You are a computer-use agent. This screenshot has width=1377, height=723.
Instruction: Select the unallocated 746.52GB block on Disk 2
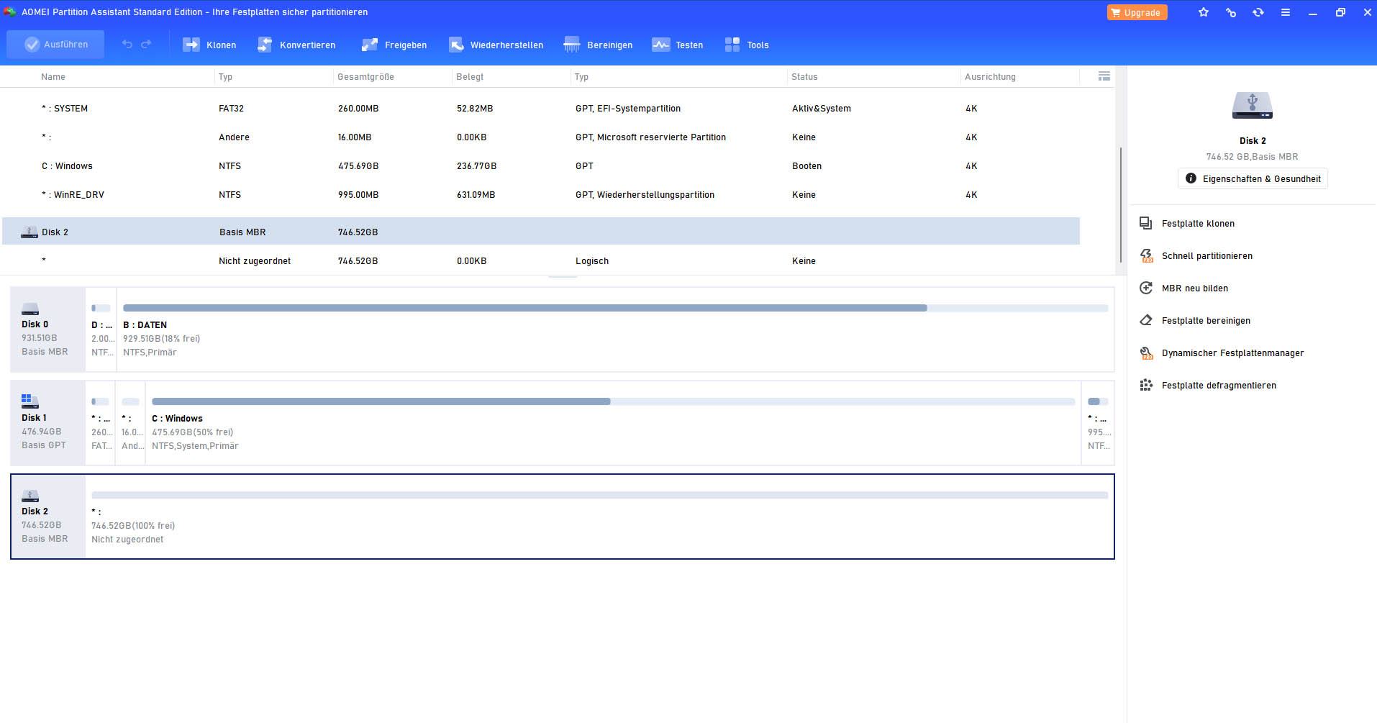tap(599, 517)
